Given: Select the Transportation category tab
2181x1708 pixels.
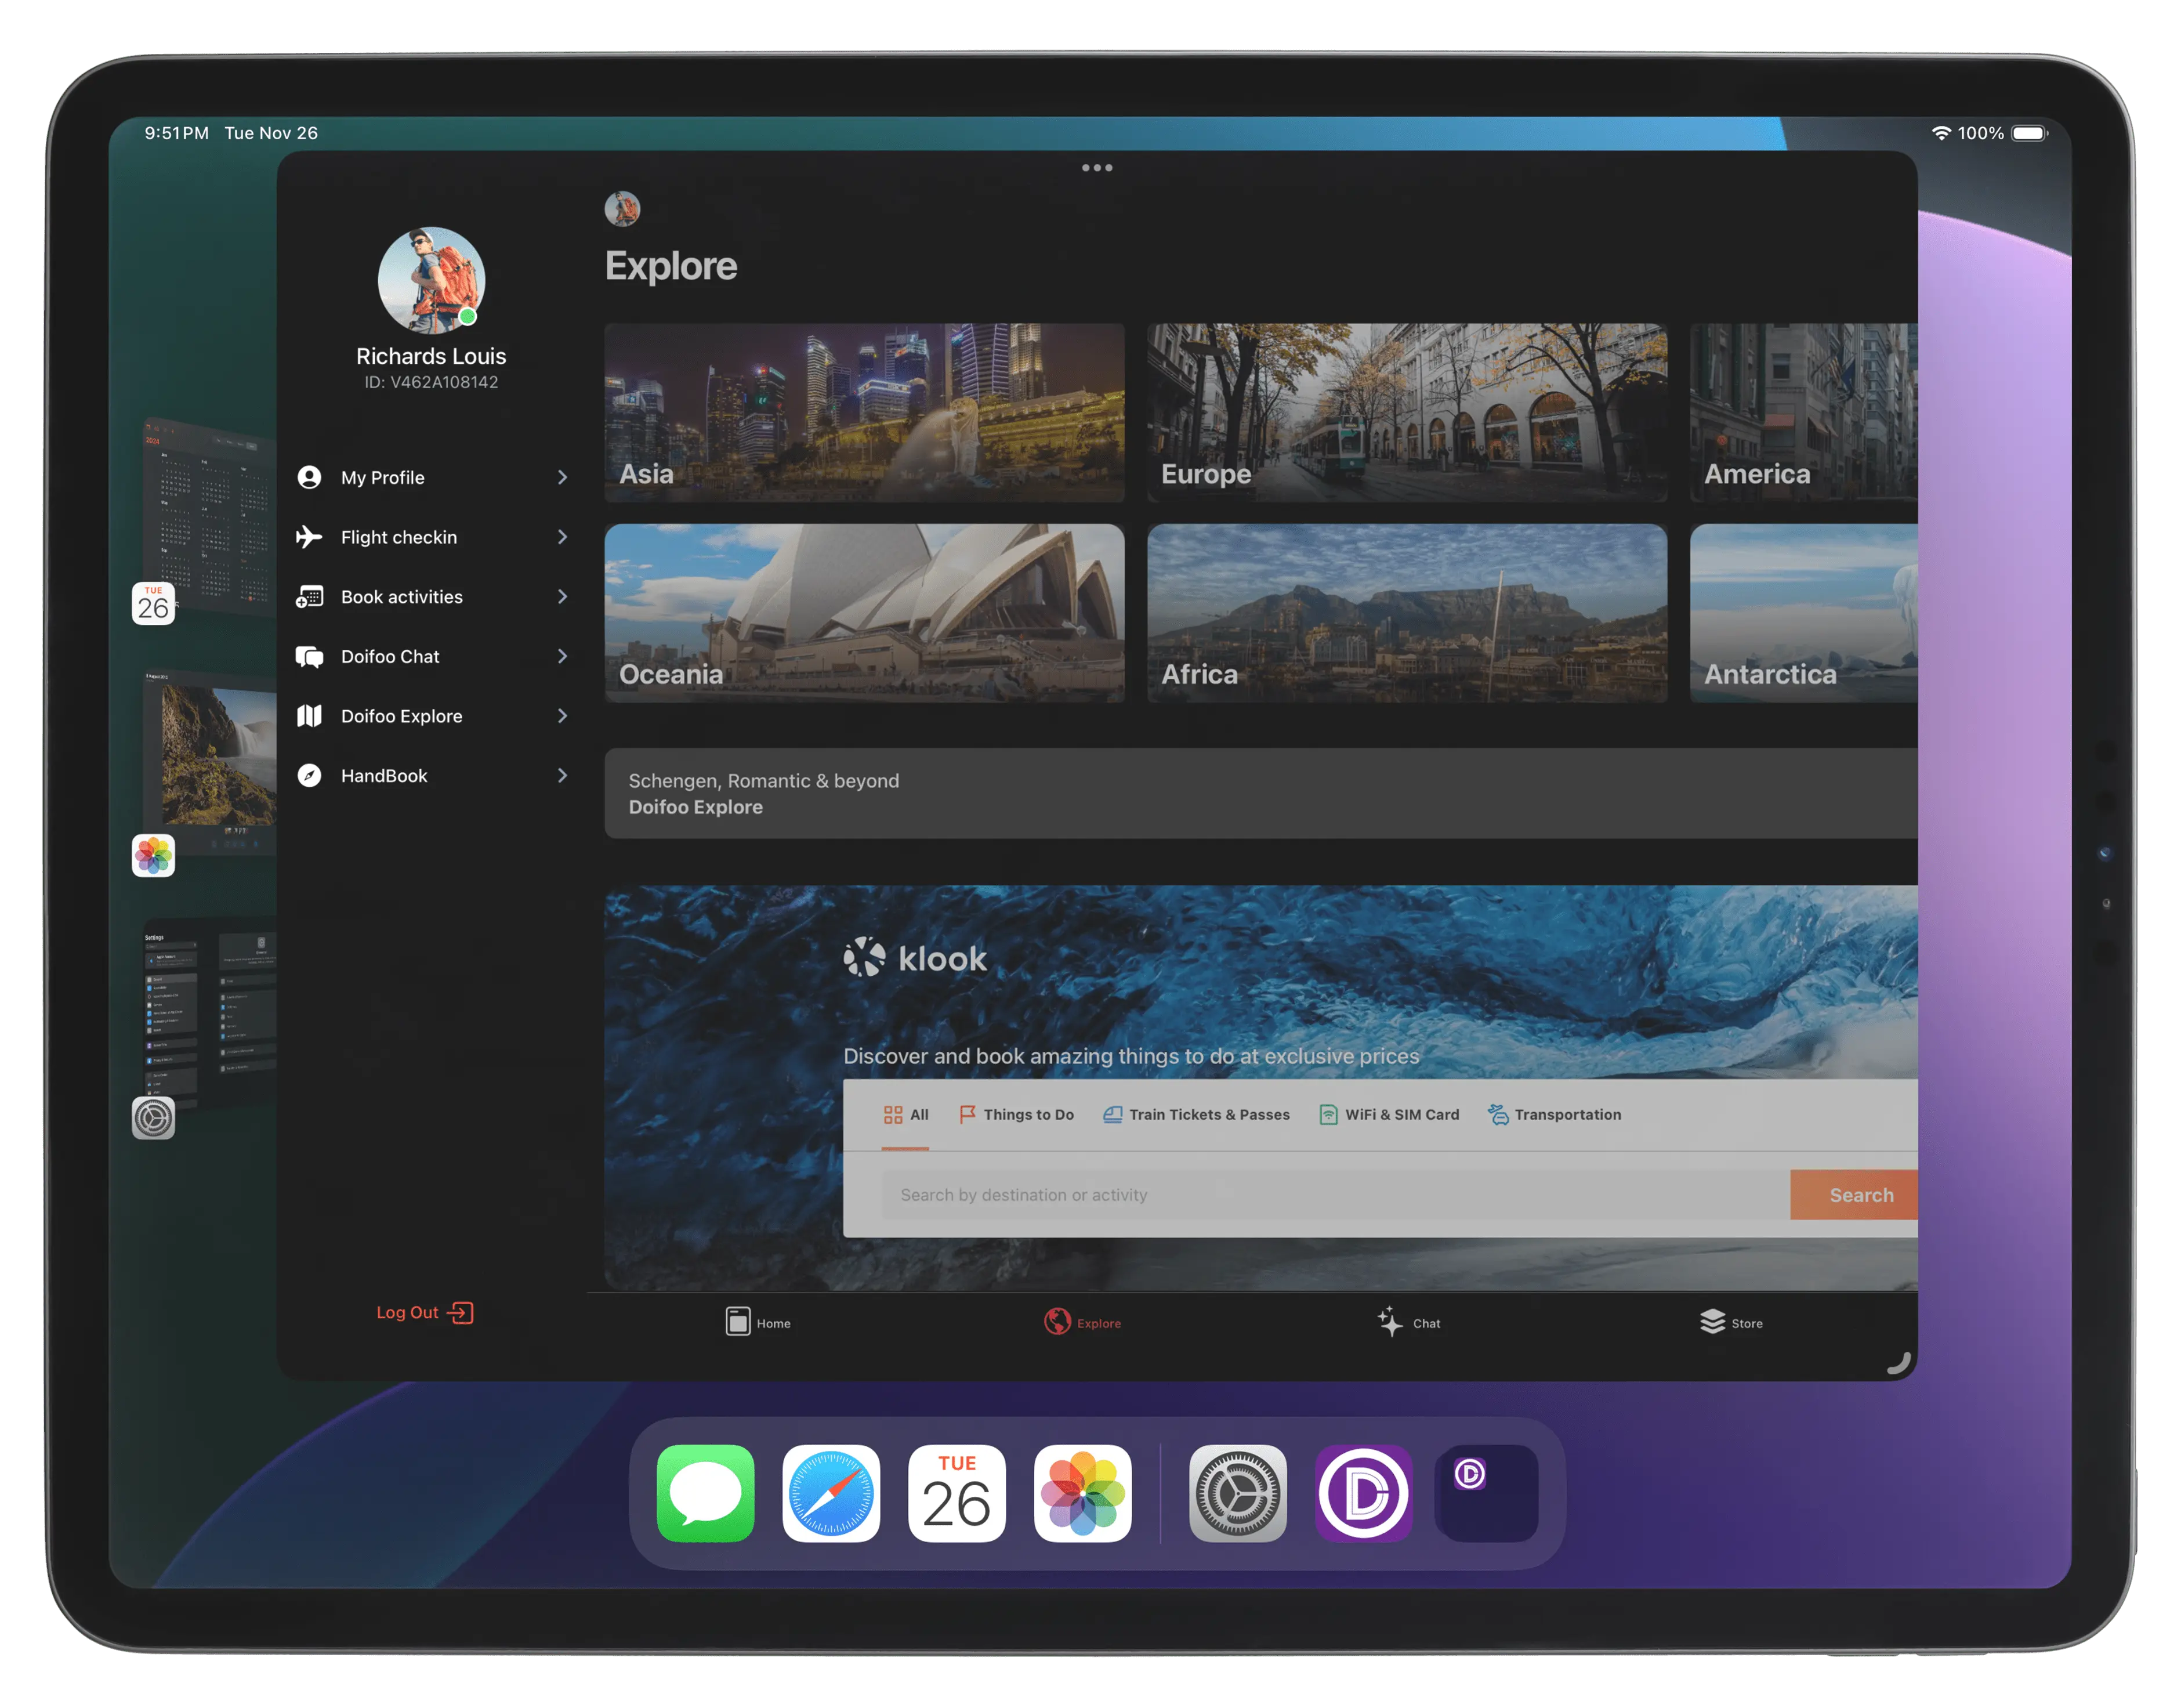Looking at the screenshot, I should [x=1555, y=1114].
